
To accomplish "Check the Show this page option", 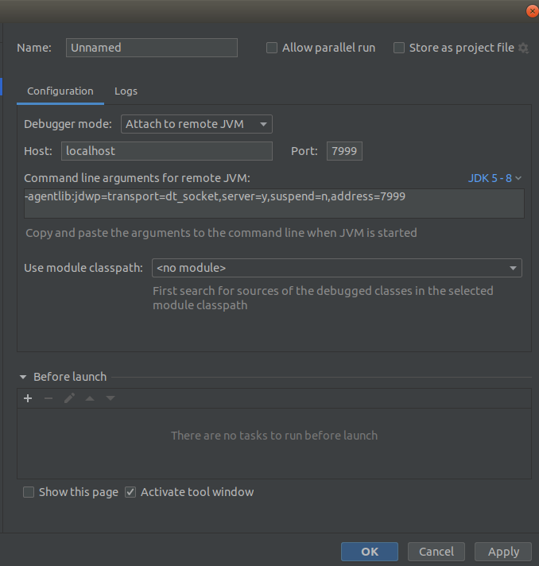I will pyautogui.click(x=29, y=492).
